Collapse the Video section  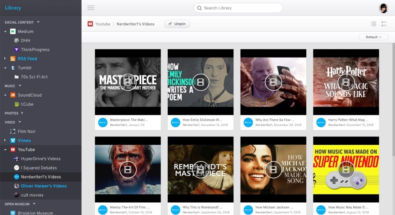(20, 122)
